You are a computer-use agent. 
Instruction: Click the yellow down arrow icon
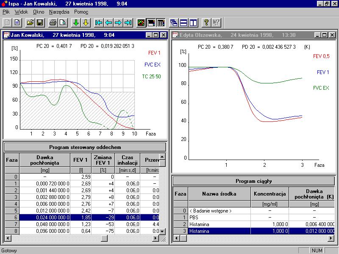86,23
